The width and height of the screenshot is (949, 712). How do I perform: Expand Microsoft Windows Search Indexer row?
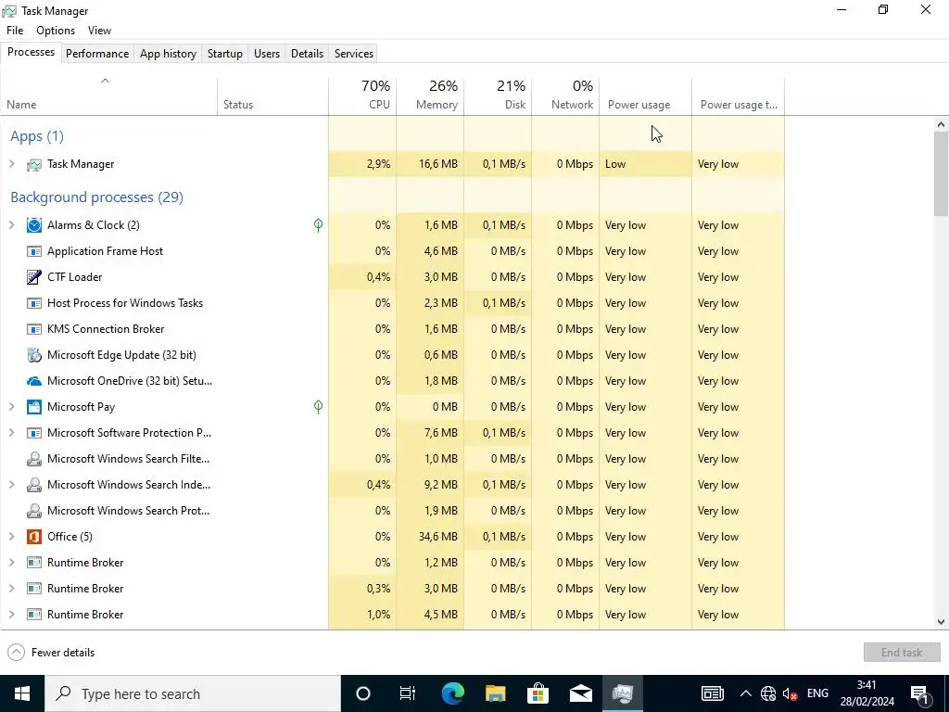click(x=11, y=485)
